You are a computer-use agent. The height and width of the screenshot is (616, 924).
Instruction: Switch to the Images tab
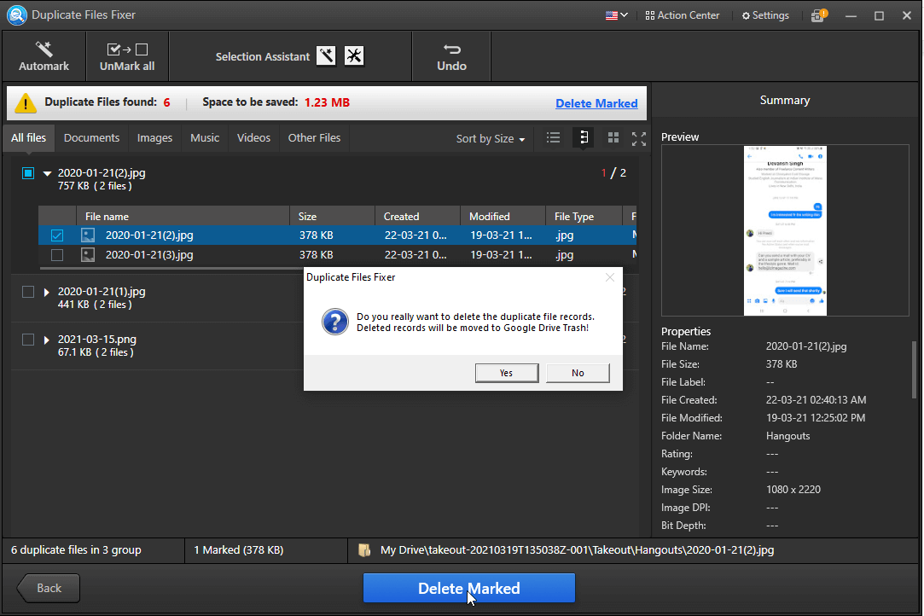click(154, 137)
